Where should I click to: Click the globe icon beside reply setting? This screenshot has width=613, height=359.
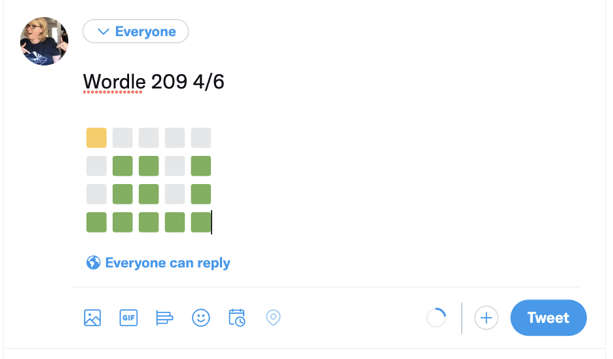(94, 263)
